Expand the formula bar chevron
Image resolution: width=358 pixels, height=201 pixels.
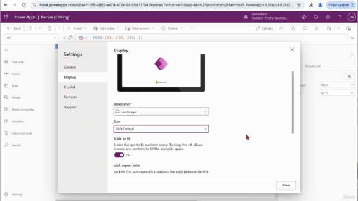point(352,38)
